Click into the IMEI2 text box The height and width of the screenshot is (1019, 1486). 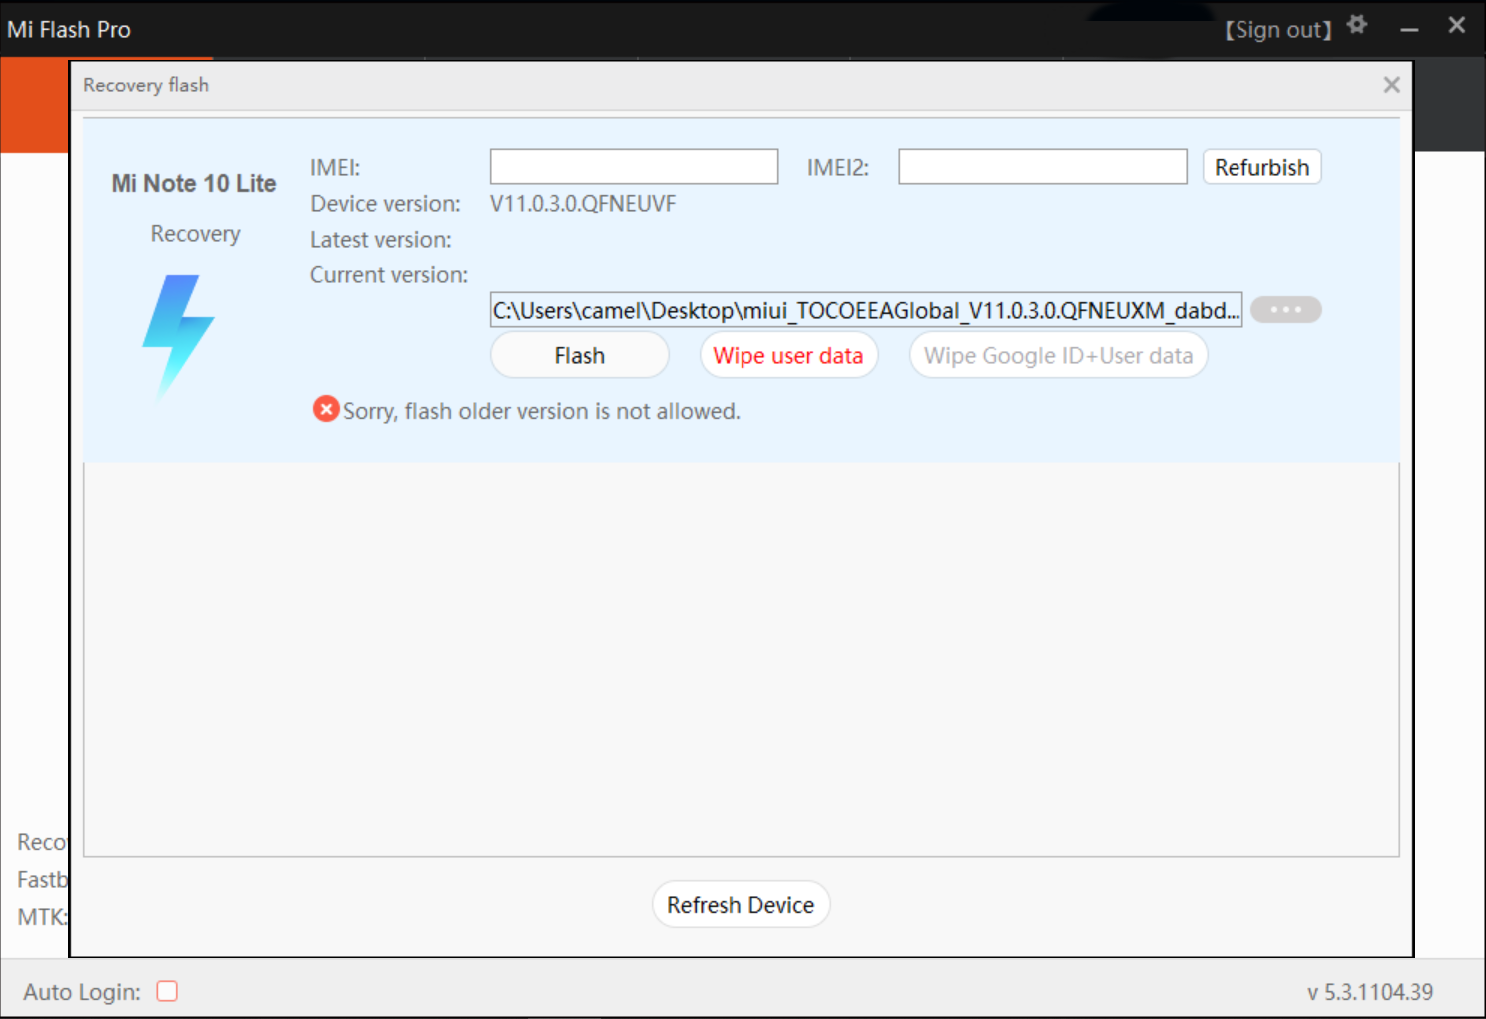click(x=1042, y=167)
